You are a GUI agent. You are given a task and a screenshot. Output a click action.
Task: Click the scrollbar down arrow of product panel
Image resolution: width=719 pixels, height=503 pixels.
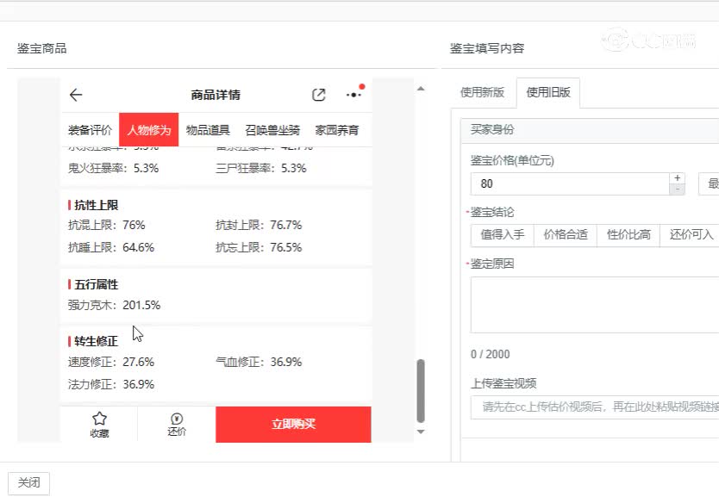421,432
